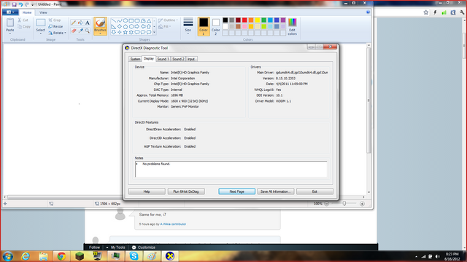Image resolution: width=467 pixels, height=262 pixels.
Task: Pick the red color swatch
Action: point(244,20)
